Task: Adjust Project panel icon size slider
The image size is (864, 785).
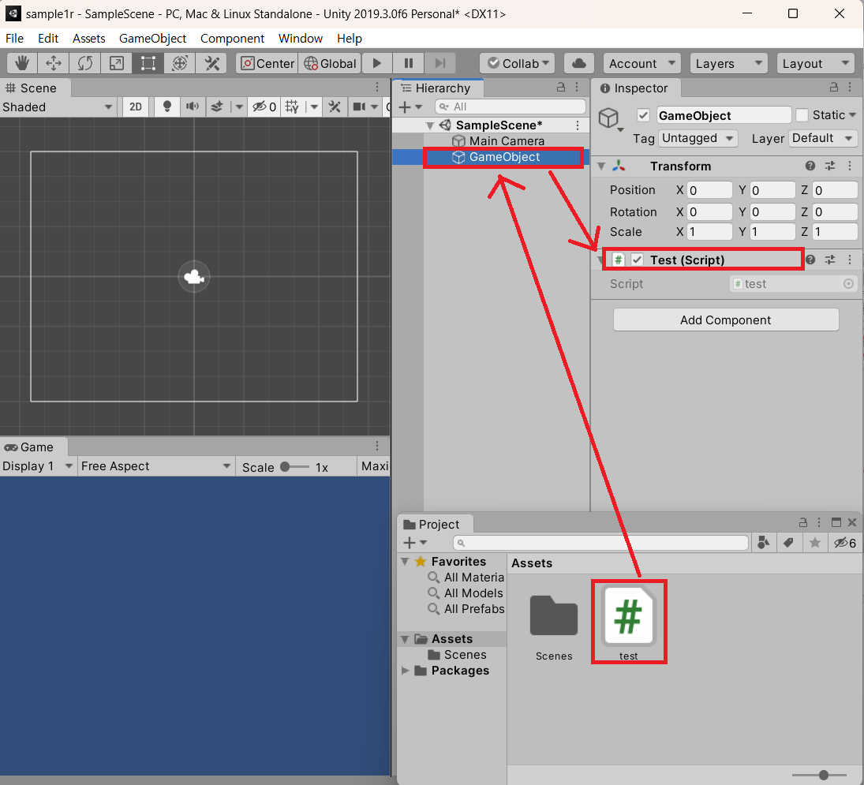Action: pos(819,775)
